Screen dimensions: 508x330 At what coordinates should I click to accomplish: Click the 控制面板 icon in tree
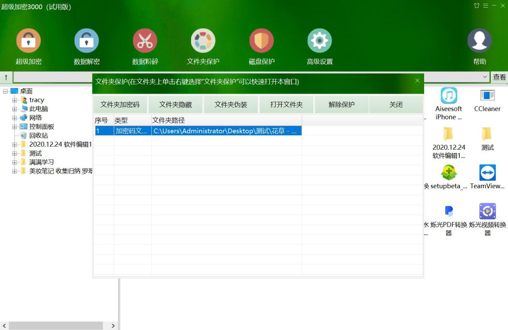pyautogui.click(x=23, y=127)
